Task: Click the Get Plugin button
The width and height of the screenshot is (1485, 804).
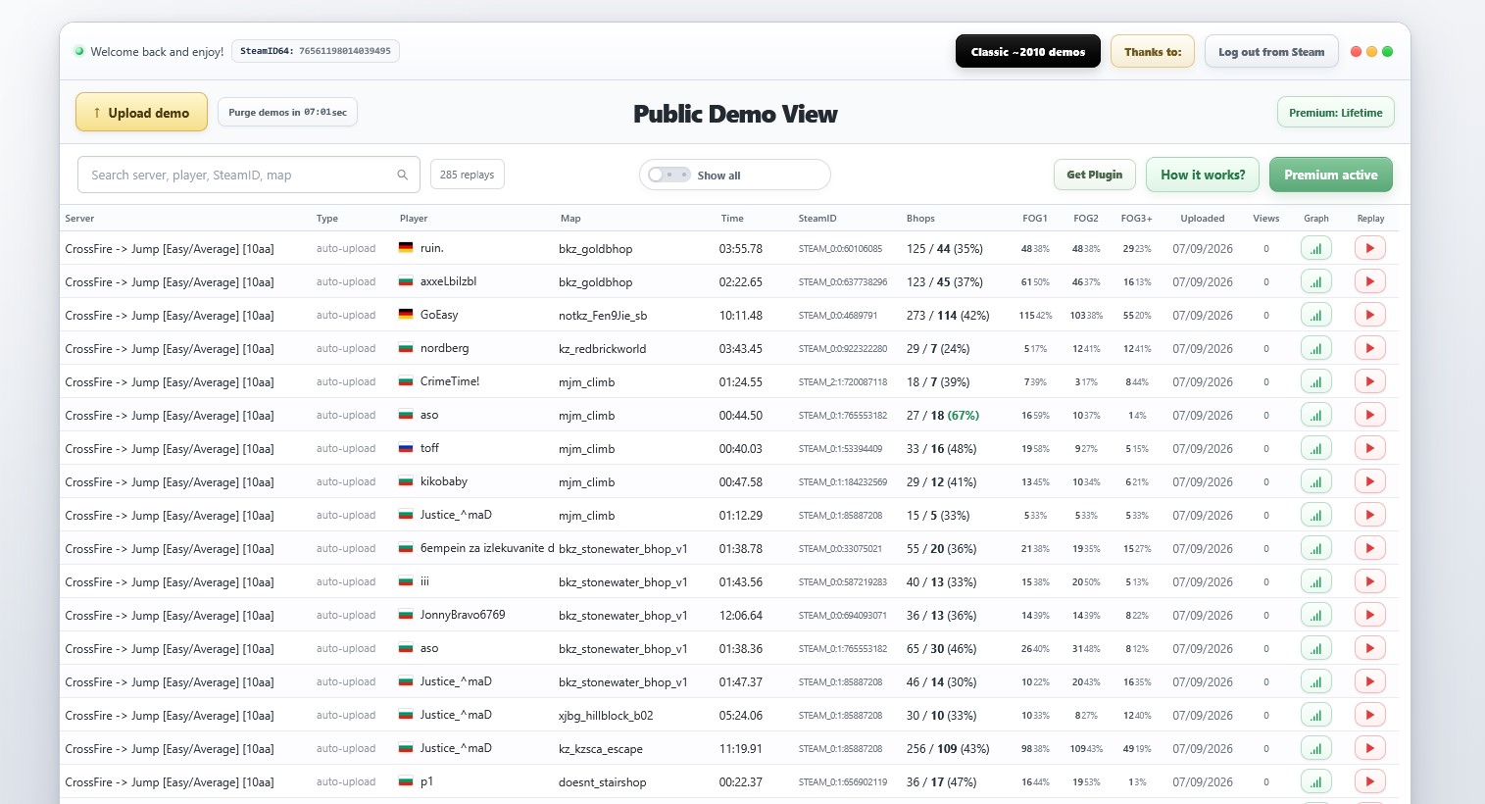Action: pyautogui.click(x=1095, y=175)
